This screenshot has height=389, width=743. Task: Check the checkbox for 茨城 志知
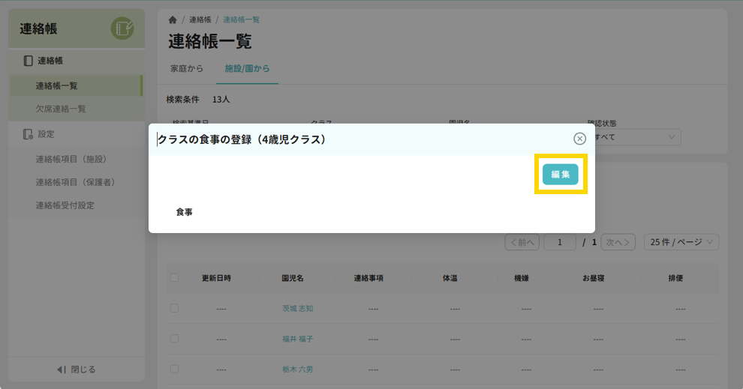[x=174, y=308]
